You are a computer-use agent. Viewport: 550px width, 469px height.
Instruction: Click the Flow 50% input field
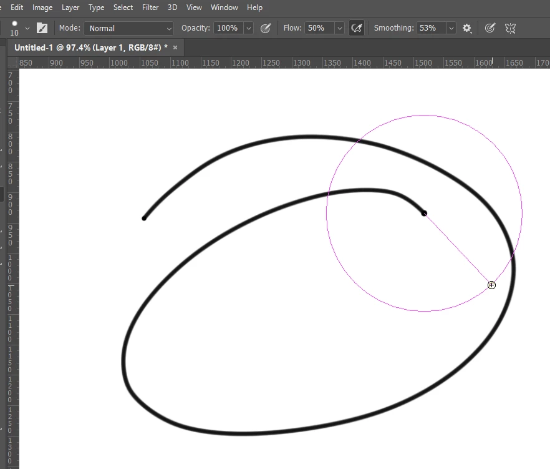coord(319,28)
